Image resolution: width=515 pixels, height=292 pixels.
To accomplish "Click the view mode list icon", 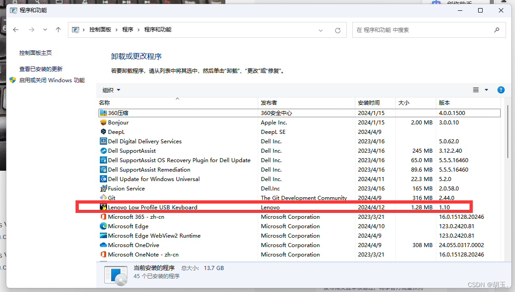I will tap(475, 90).
